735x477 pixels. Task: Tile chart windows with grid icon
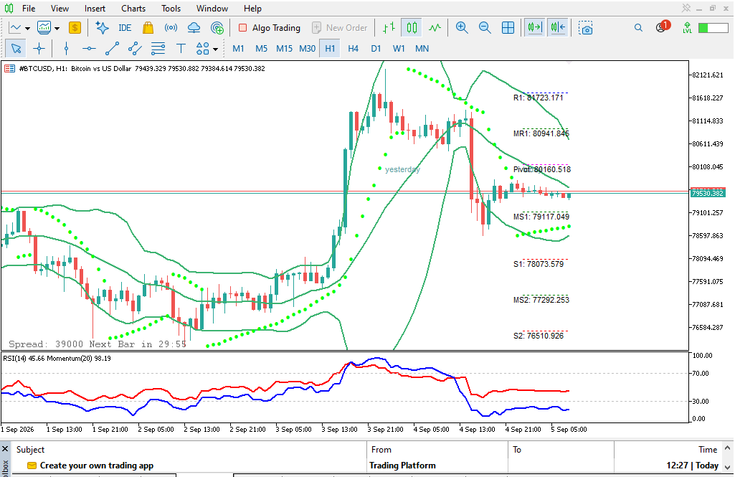(508, 28)
